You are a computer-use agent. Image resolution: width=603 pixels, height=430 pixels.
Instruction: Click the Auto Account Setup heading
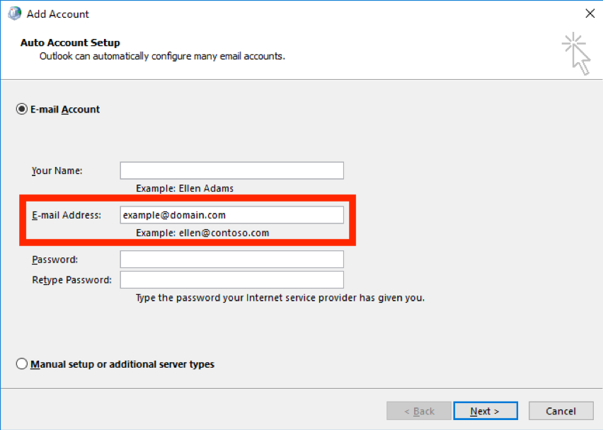(70, 42)
